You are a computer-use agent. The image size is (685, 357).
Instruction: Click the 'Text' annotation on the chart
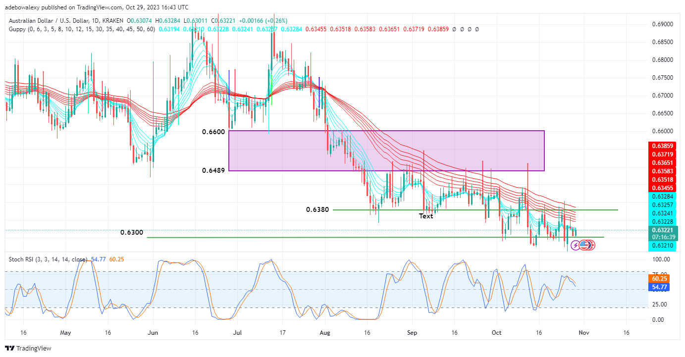(x=426, y=216)
